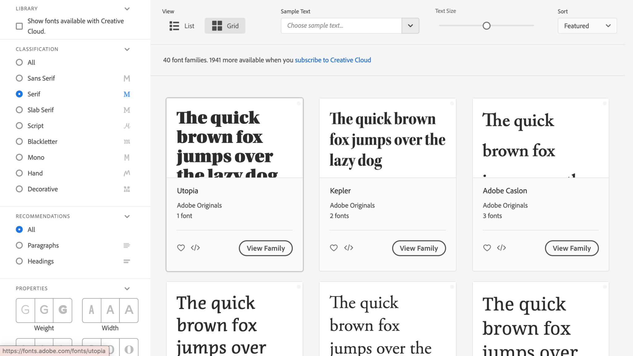Click the heart/favorite icon on Utopia
633x356 pixels.
pos(181,247)
